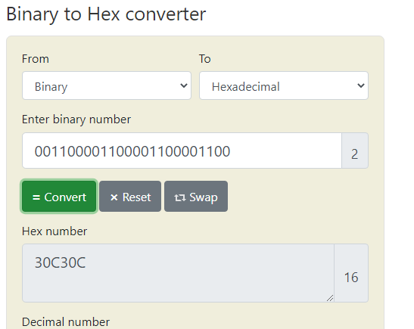414x329 pixels.
Task: Click the base 16 suffix label
Action: coord(351,273)
